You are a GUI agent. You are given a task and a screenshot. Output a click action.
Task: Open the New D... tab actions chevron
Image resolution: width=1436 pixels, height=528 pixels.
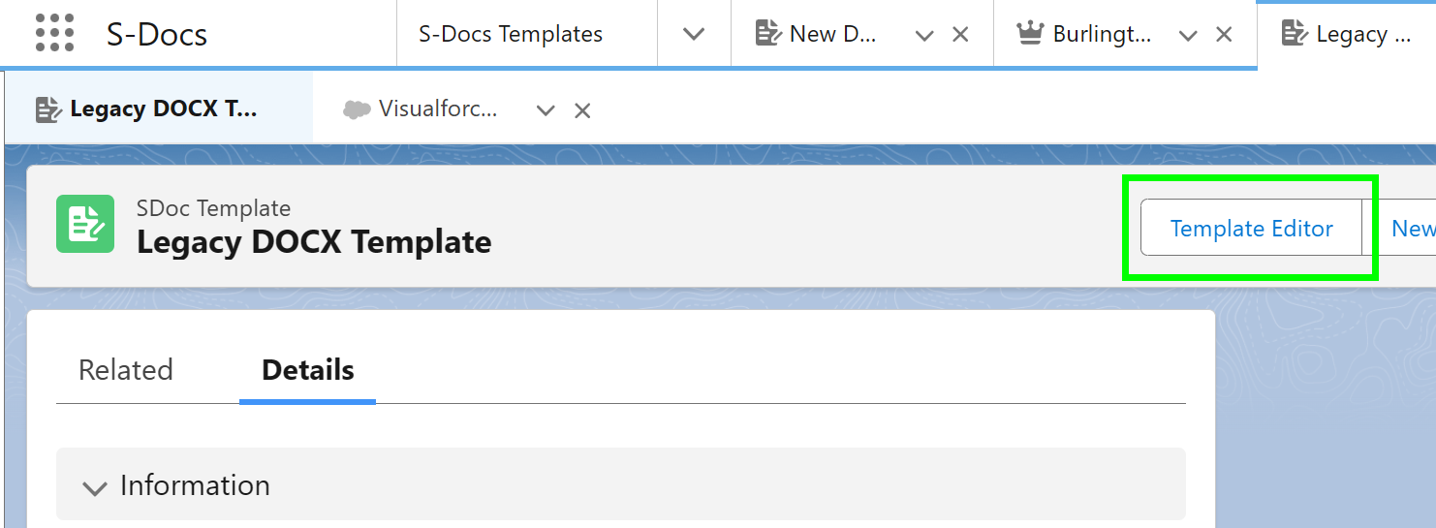pos(924,35)
